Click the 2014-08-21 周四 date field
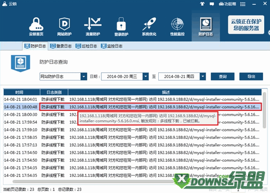270x193 pixels. pyautogui.click(x=179, y=76)
